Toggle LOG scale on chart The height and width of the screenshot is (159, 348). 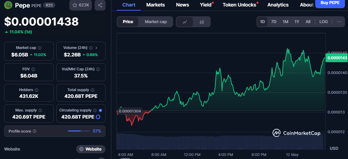point(324,22)
